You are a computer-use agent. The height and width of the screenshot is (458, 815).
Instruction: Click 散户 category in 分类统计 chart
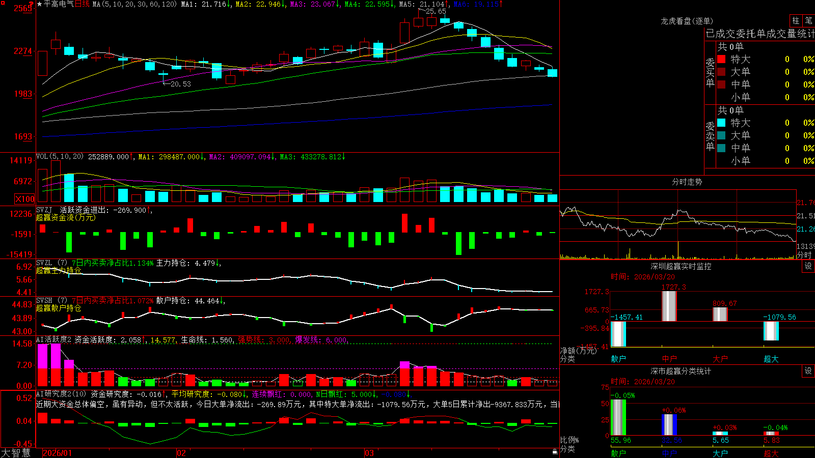618,453
